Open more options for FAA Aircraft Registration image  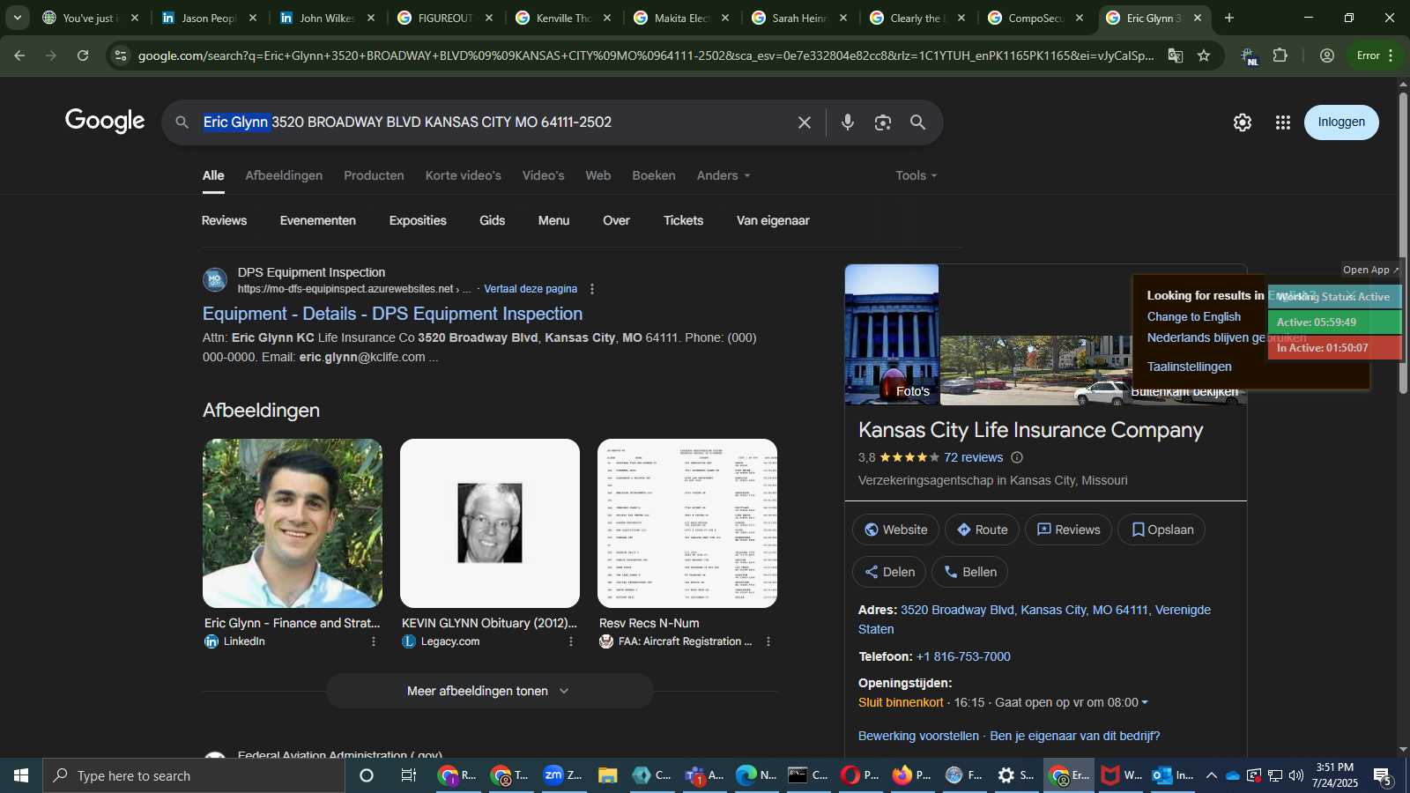click(768, 641)
